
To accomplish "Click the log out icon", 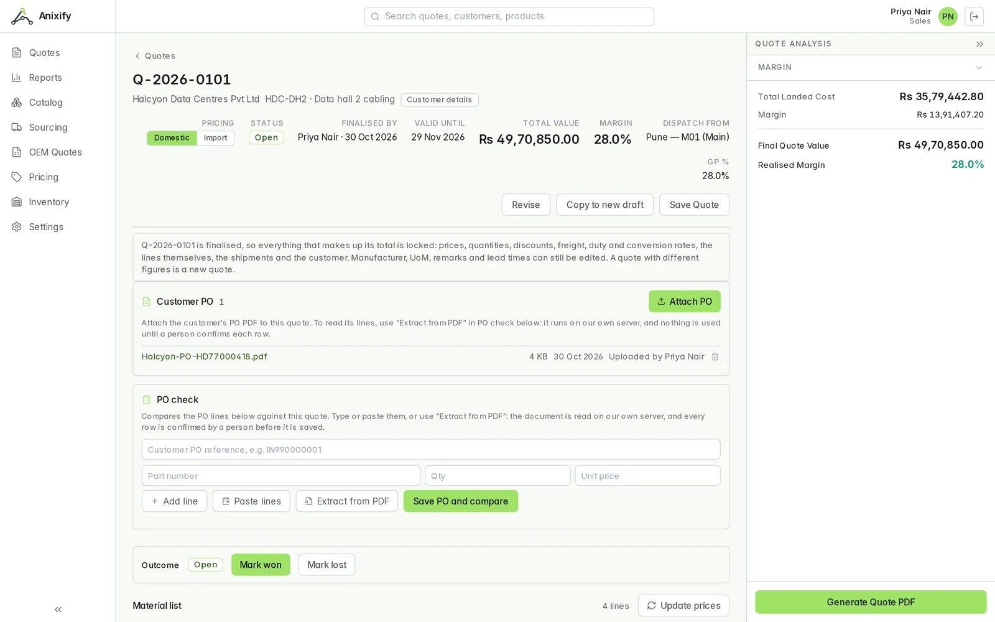I will (x=974, y=17).
